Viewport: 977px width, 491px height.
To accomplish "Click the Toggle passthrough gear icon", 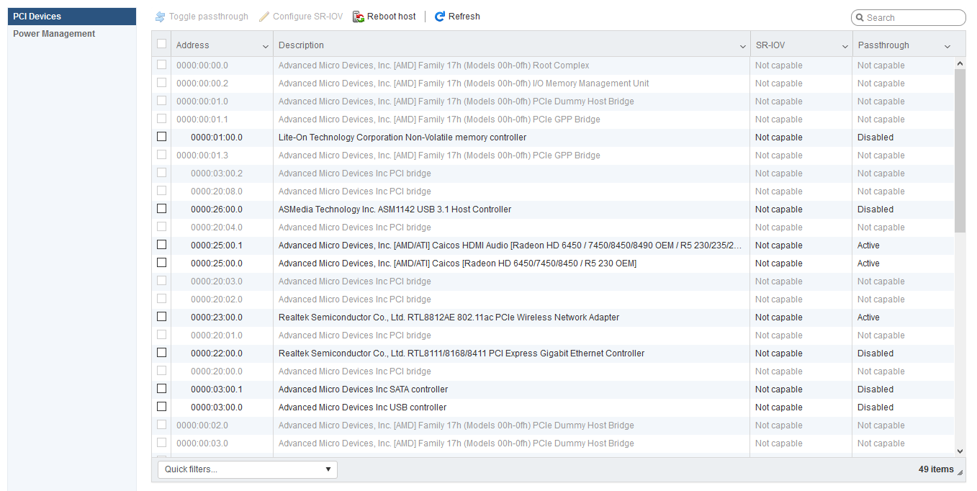I will click(161, 17).
